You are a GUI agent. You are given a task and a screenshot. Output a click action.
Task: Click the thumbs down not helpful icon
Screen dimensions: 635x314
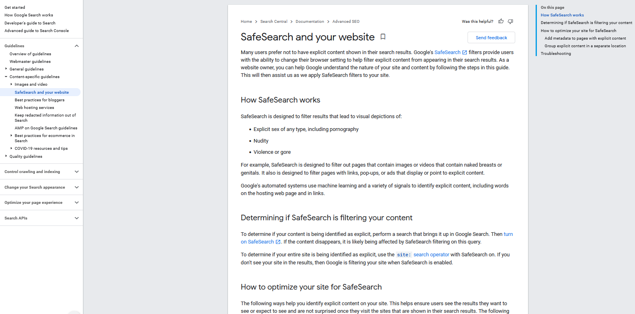coord(510,21)
